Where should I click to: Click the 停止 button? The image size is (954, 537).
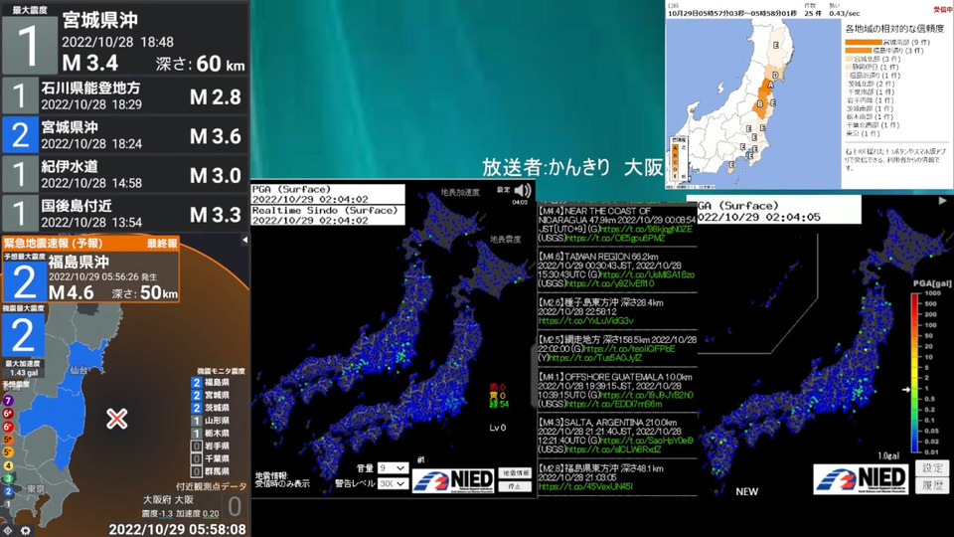tap(515, 486)
